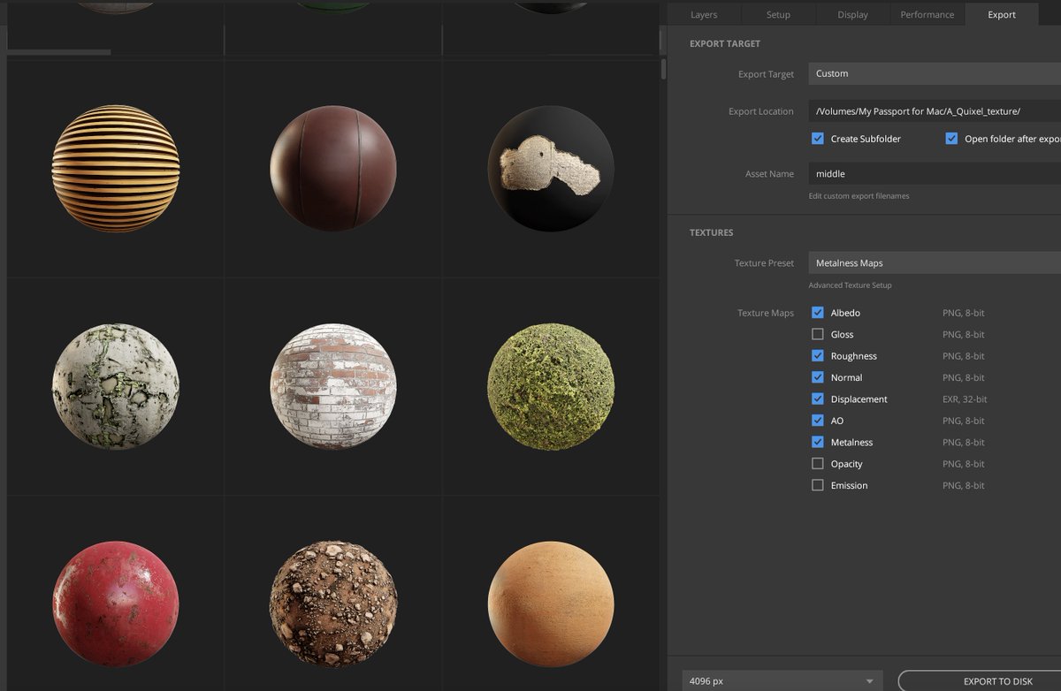This screenshot has width=1061, height=691.
Task: Open the Performance tab
Action: point(927,14)
